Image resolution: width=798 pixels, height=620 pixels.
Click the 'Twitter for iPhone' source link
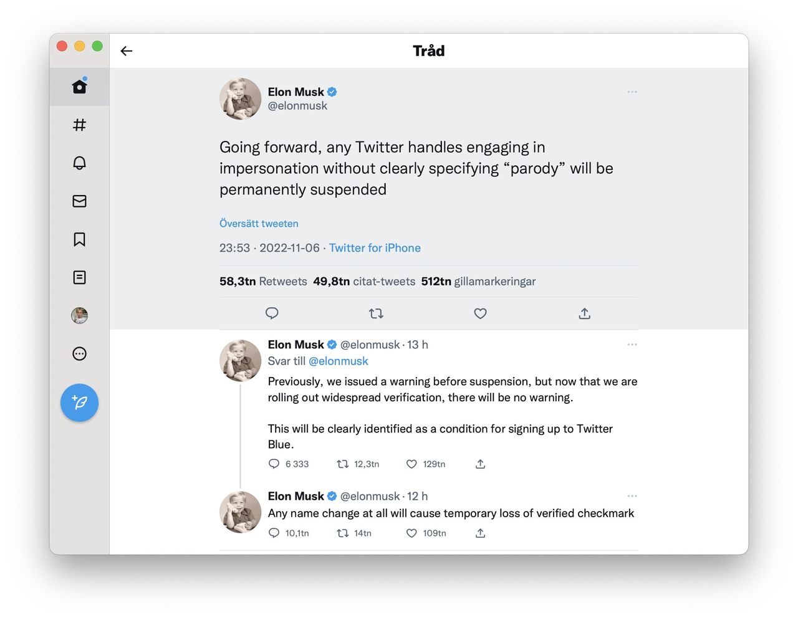(x=375, y=248)
